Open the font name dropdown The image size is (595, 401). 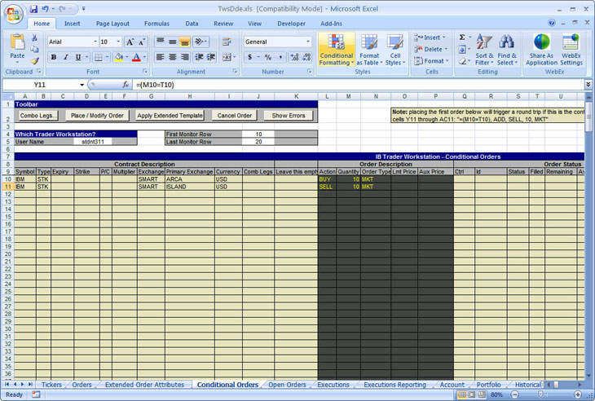click(x=95, y=42)
